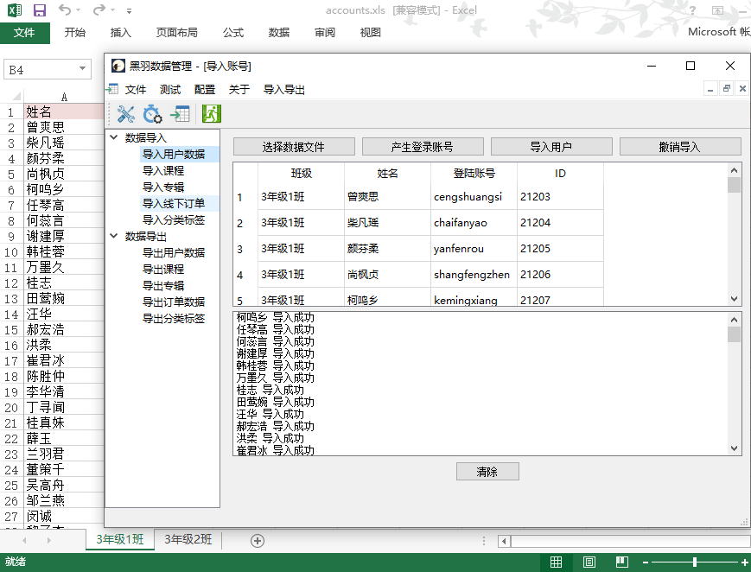Switch to the 3年级1班 sheet tab
Viewport: 751px width, 572px height.
(120, 539)
